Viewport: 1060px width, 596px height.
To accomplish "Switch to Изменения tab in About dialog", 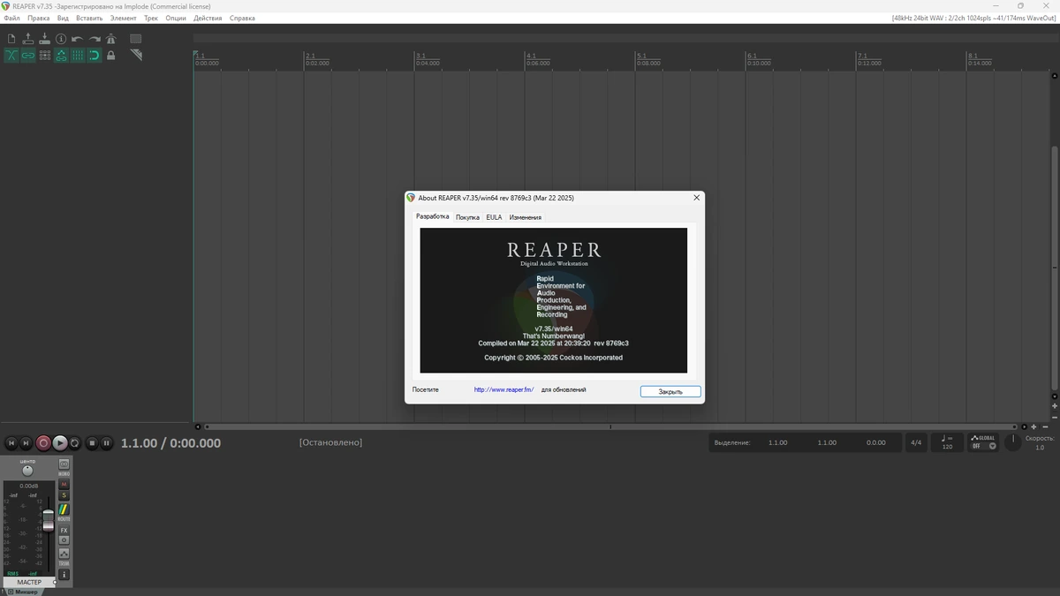I will click(x=526, y=217).
